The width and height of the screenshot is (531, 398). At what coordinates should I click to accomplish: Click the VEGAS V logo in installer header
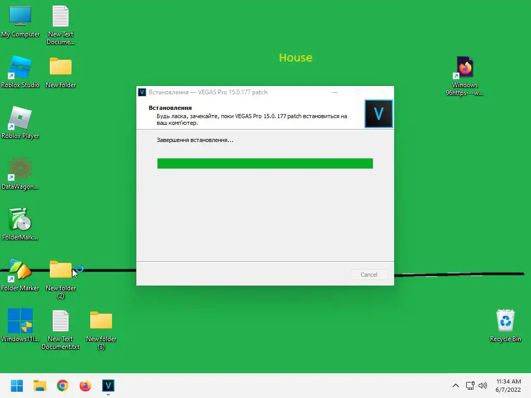(379, 113)
